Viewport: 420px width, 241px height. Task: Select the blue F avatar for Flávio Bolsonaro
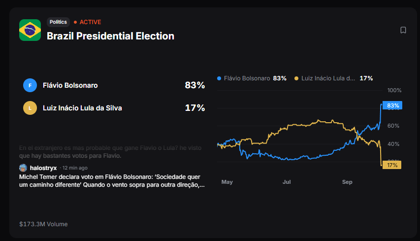pos(30,85)
